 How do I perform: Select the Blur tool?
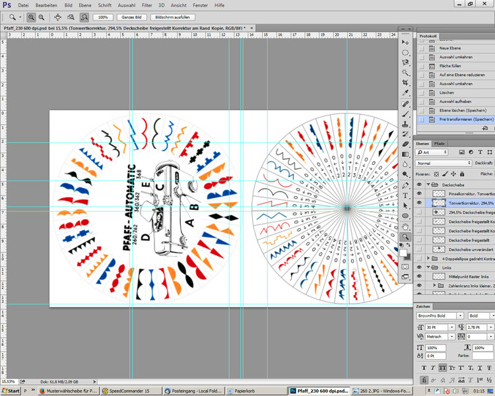405,164
